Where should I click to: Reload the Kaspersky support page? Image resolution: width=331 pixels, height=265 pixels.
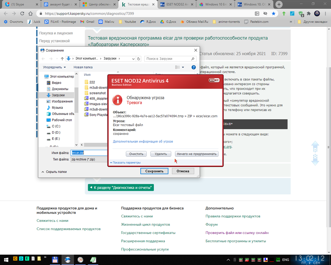coord(22,14)
